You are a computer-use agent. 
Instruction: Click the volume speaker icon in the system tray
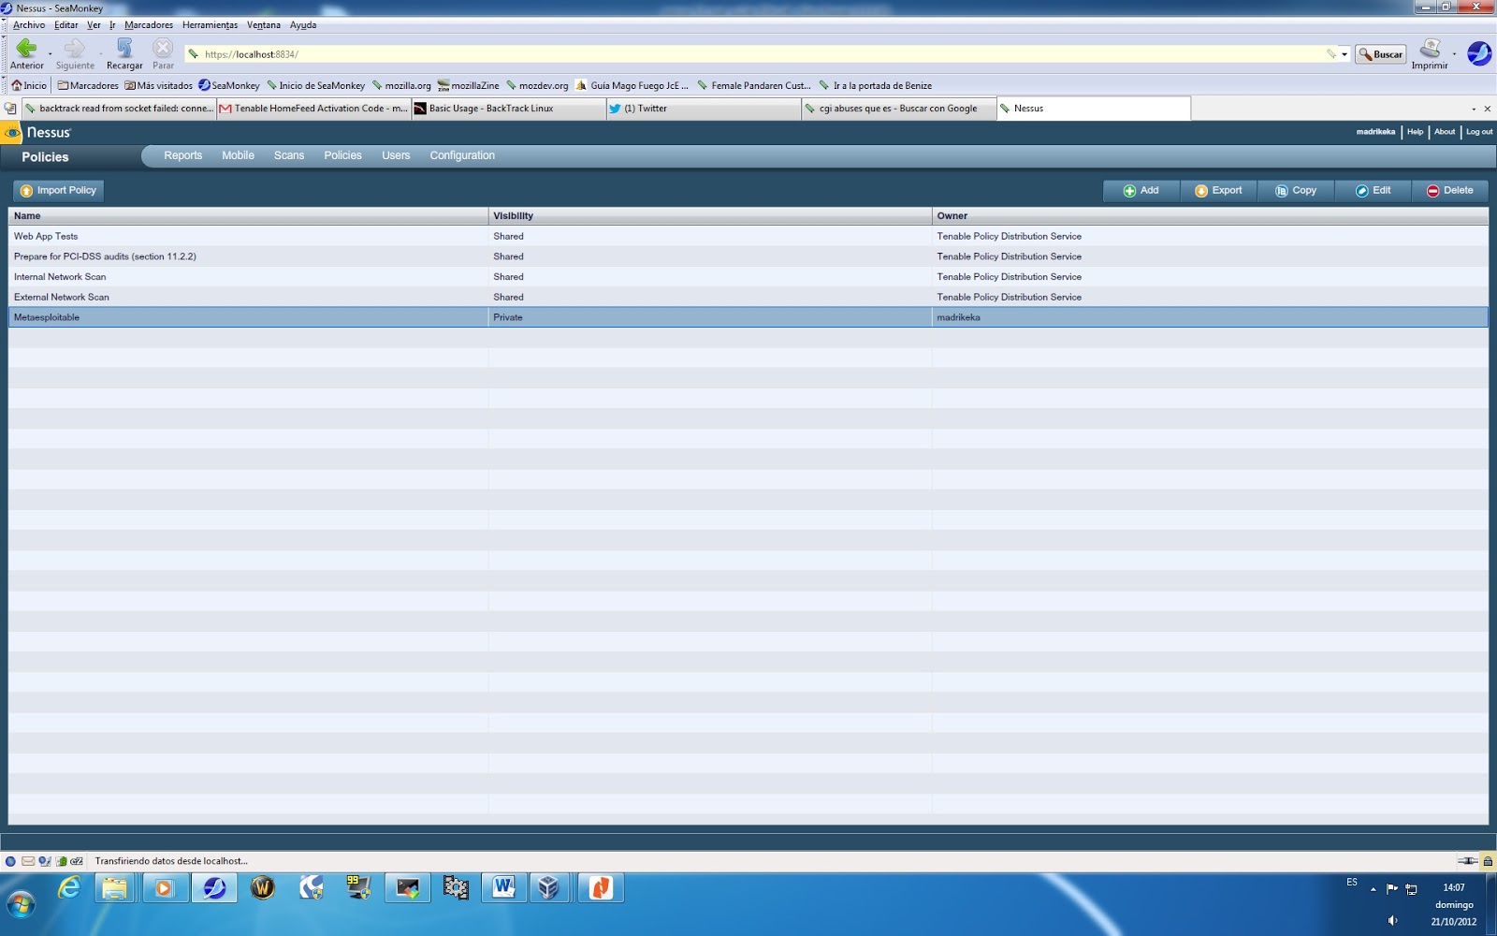[1392, 921]
